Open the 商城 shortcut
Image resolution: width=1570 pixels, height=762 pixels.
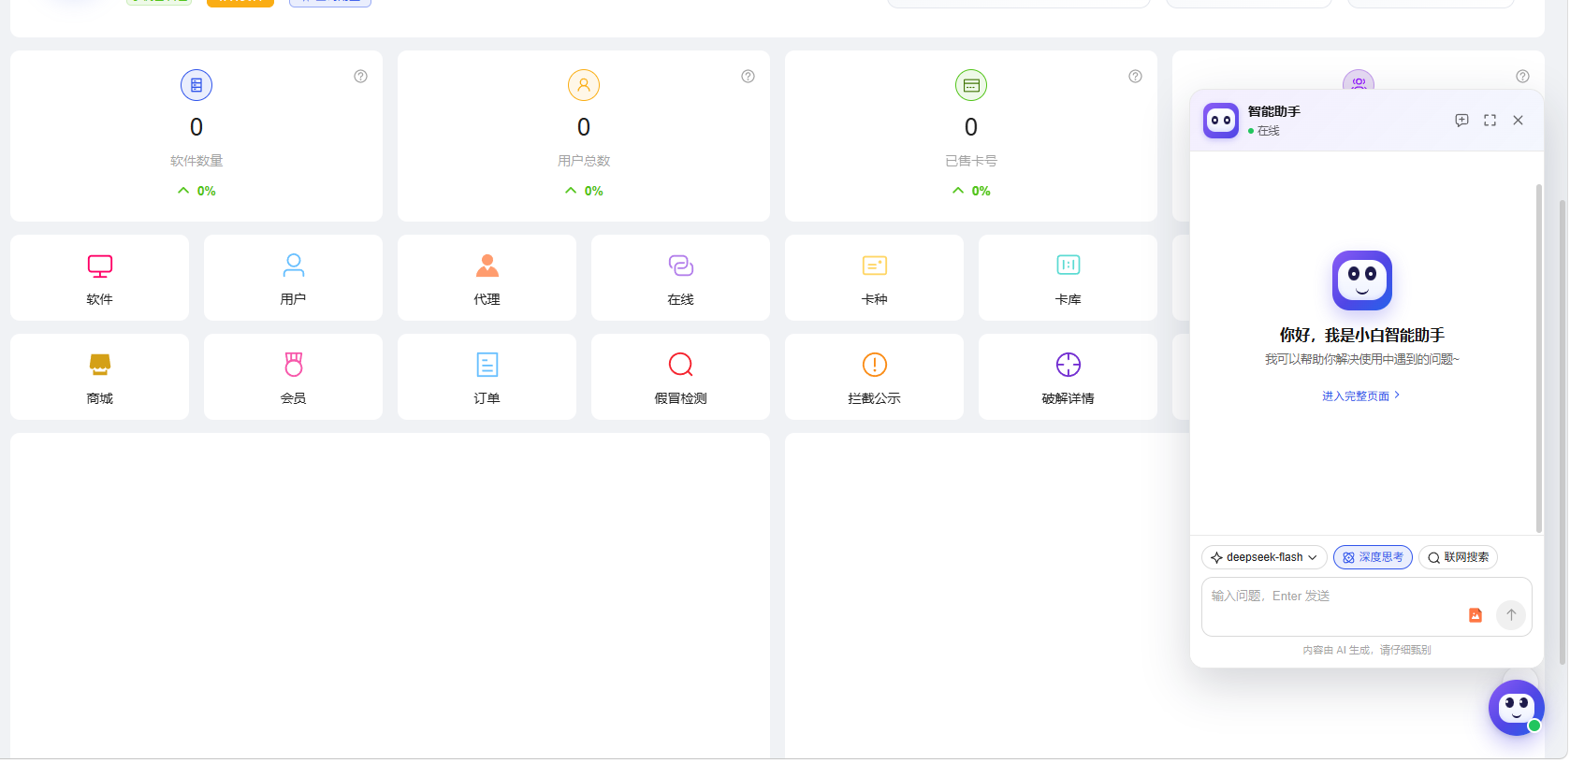coord(99,377)
